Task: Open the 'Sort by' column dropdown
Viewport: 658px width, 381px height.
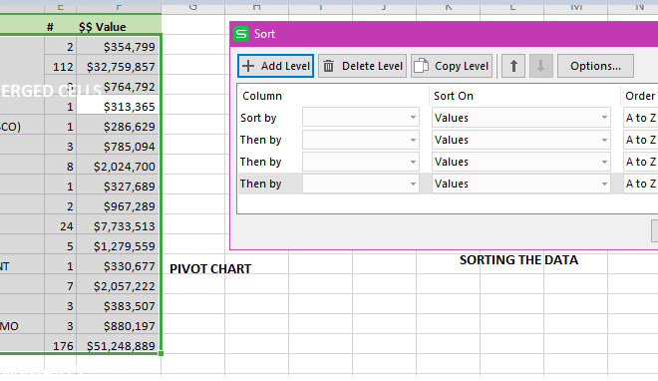Action: coord(361,118)
